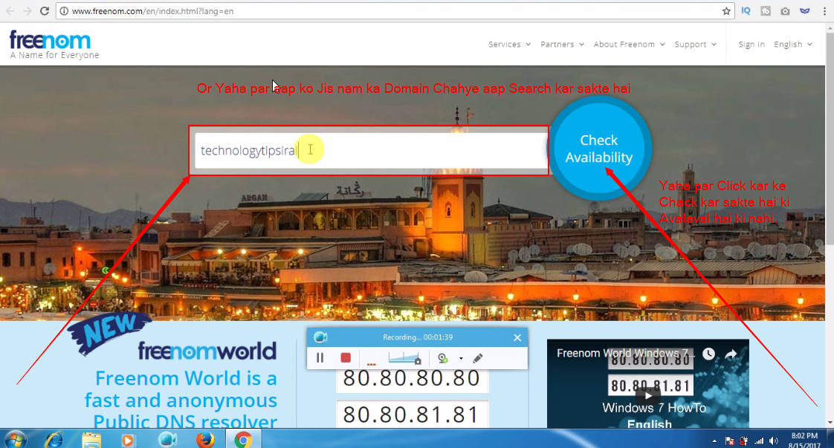
Task: Open the blue mask extension icon
Action: tap(805, 11)
